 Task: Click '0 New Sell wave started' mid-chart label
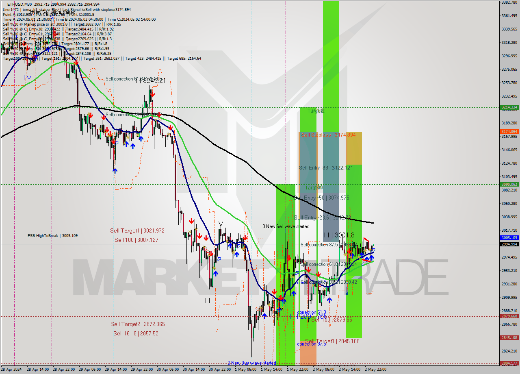point(286,226)
